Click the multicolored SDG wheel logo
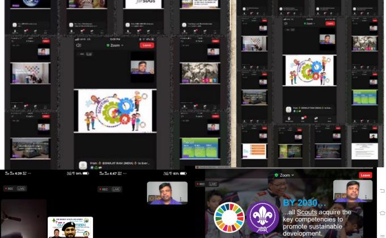 click(229, 217)
